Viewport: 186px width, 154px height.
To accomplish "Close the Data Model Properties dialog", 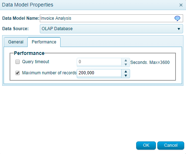I will [x=181, y=5].
